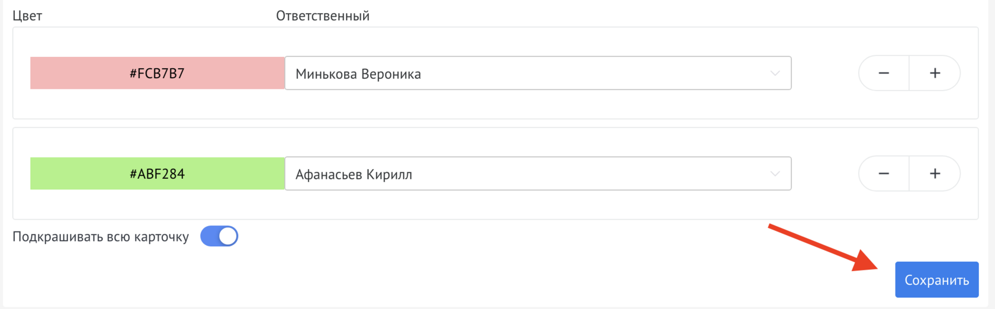
Task: Click the #ABF284 hex code text
Action: coord(158,174)
